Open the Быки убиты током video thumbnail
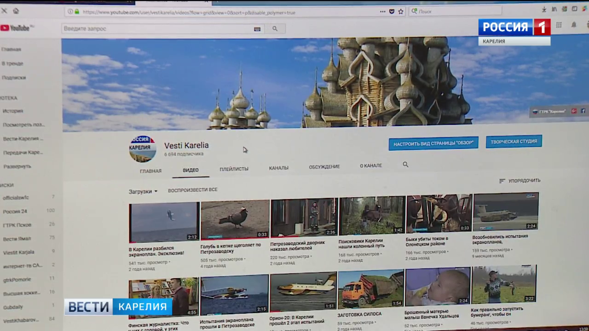The image size is (589, 331). (x=439, y=213)
